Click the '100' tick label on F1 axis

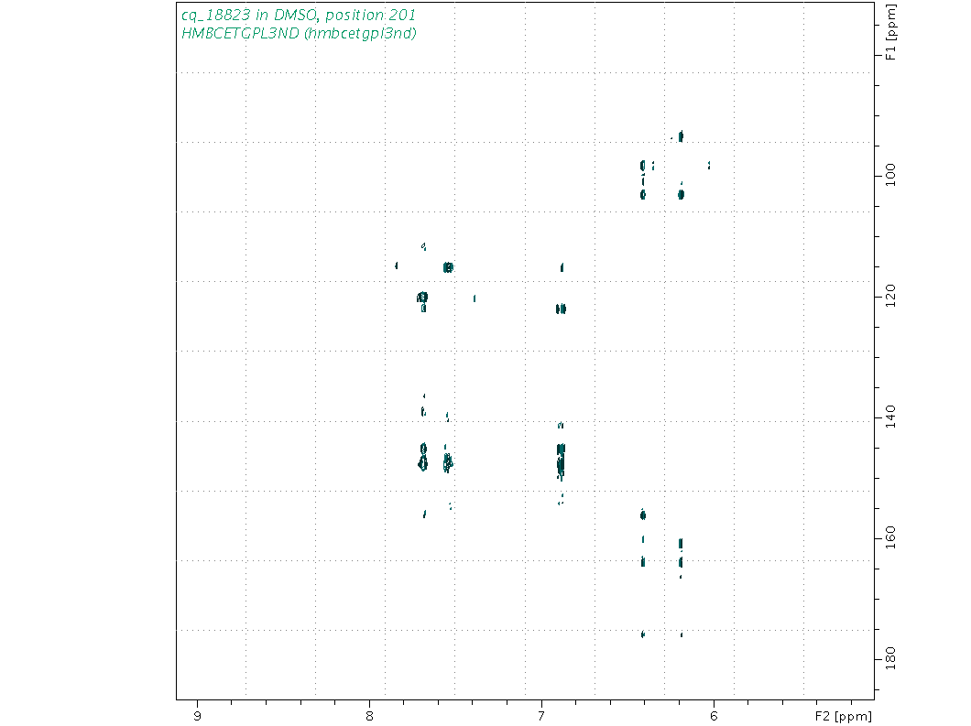[x=890, y=175]
